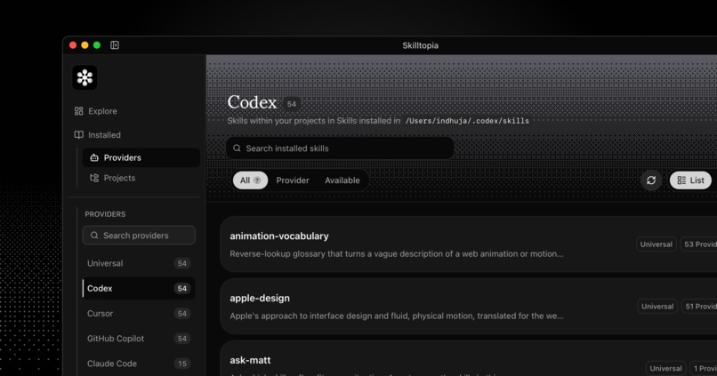Select the GitHub Copilot provider
The height and width of the screenshot is (376, 717).
139,339
